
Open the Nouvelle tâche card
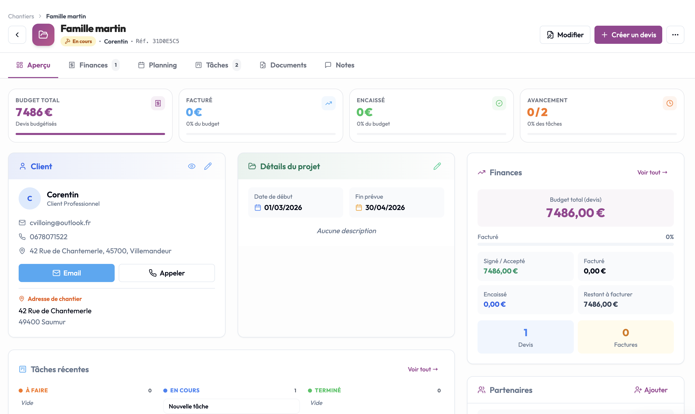point(231,406)
